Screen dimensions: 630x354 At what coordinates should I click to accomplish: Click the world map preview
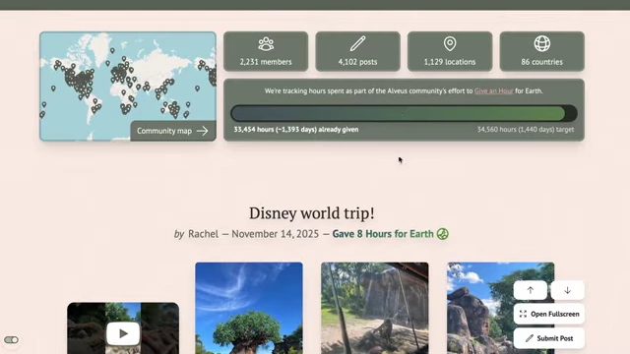pyautogui.click(x=128, y=87)
